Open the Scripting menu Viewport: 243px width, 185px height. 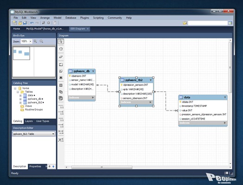[x=98, y=18]
